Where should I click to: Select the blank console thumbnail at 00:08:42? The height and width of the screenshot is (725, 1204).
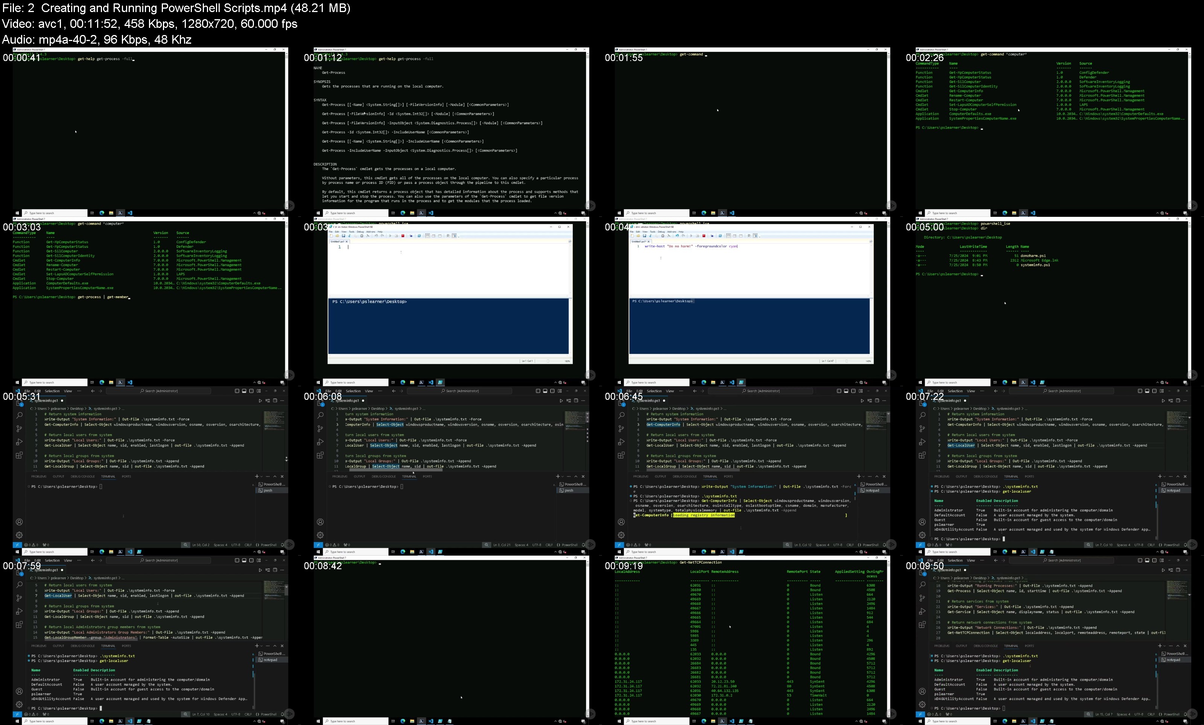(x=451, y=640)
